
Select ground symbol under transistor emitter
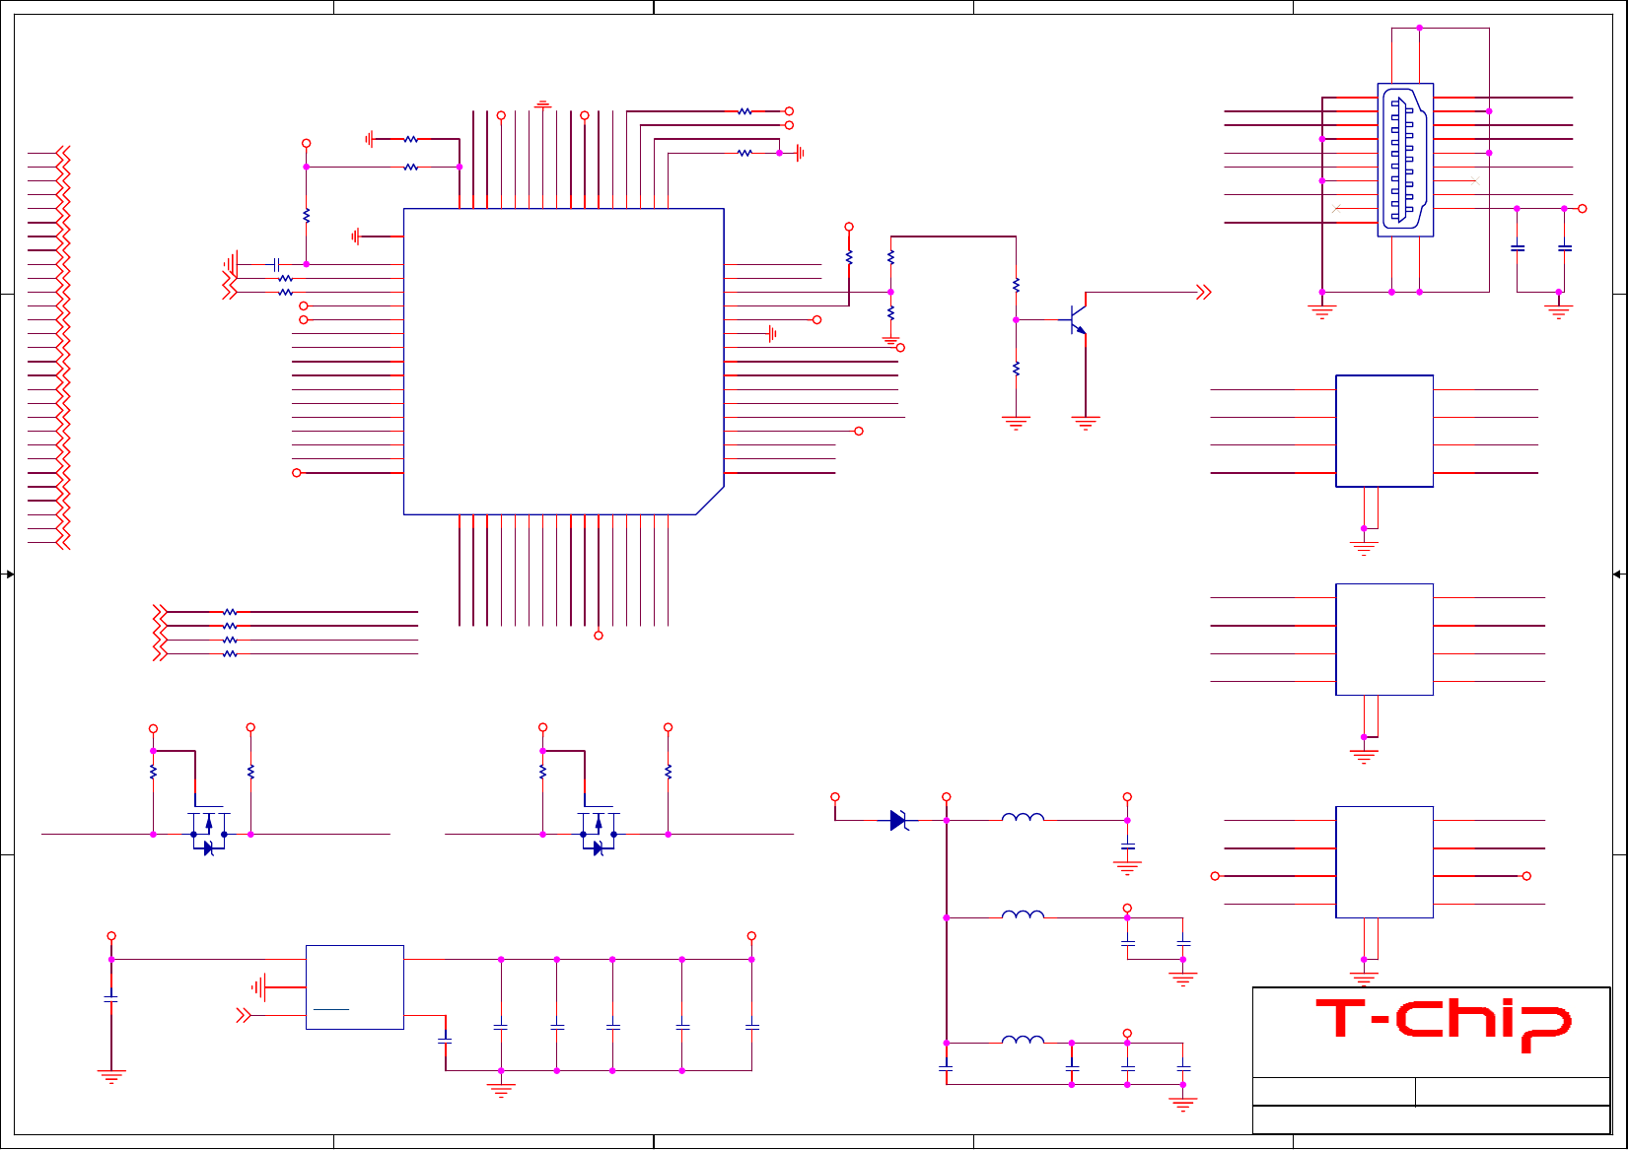pos(1086,424)
